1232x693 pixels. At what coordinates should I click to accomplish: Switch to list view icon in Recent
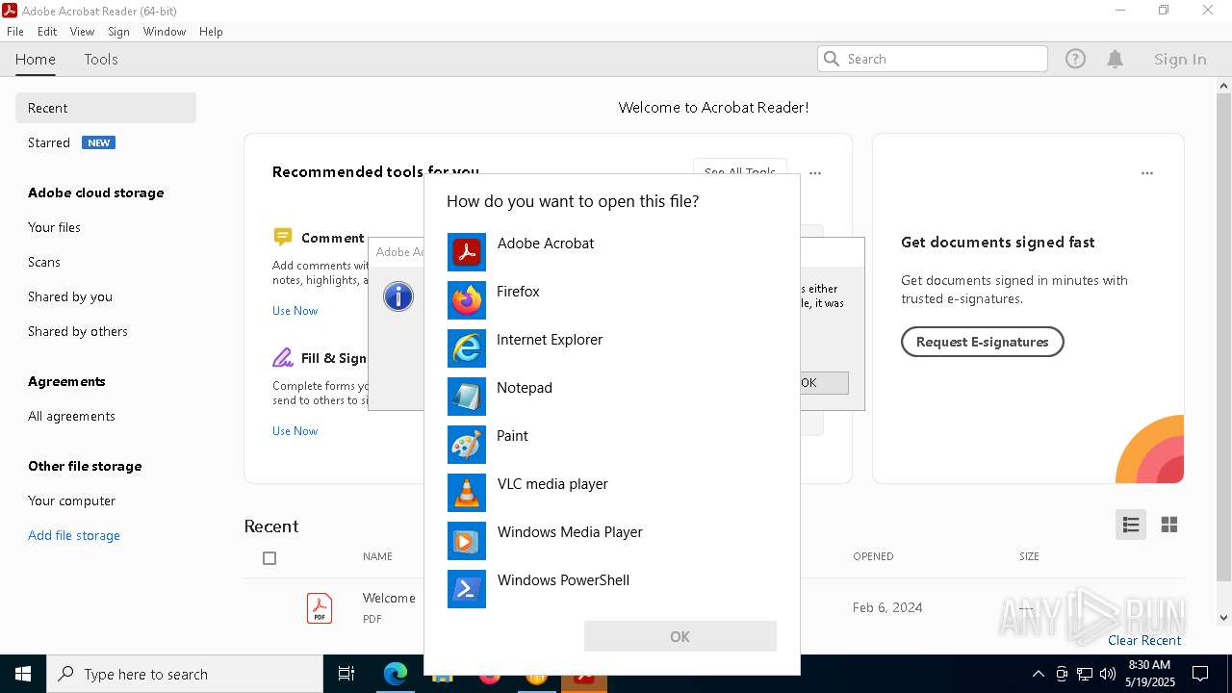1131,525
